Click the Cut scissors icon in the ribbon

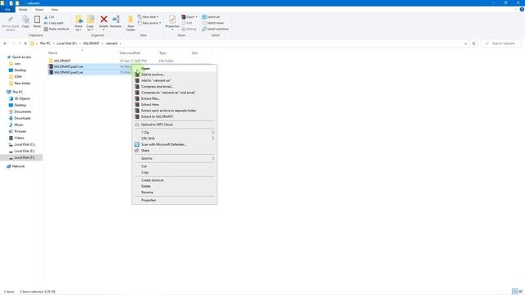[x=46, y=16]
